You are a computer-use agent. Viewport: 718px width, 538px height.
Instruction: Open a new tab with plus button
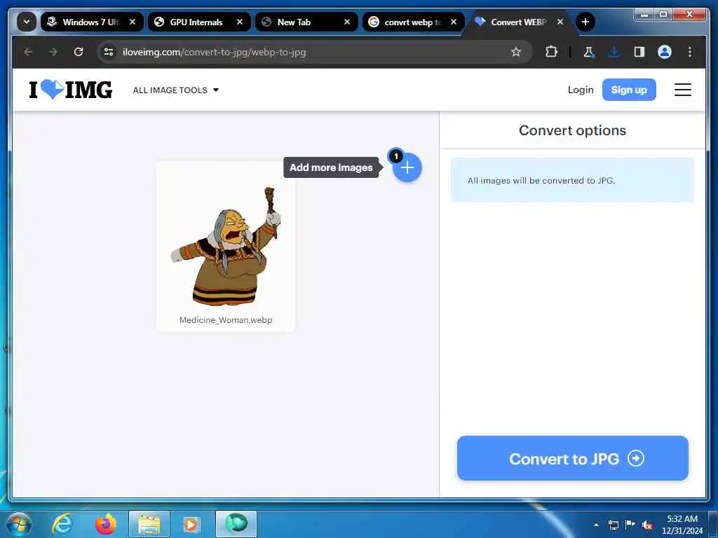[585, 22]
